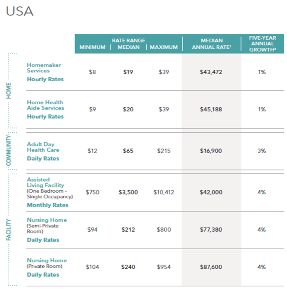Screen dimensions: 287x289
Task: Select the Median Annual Rate header
Action: (x=211, y=43)
